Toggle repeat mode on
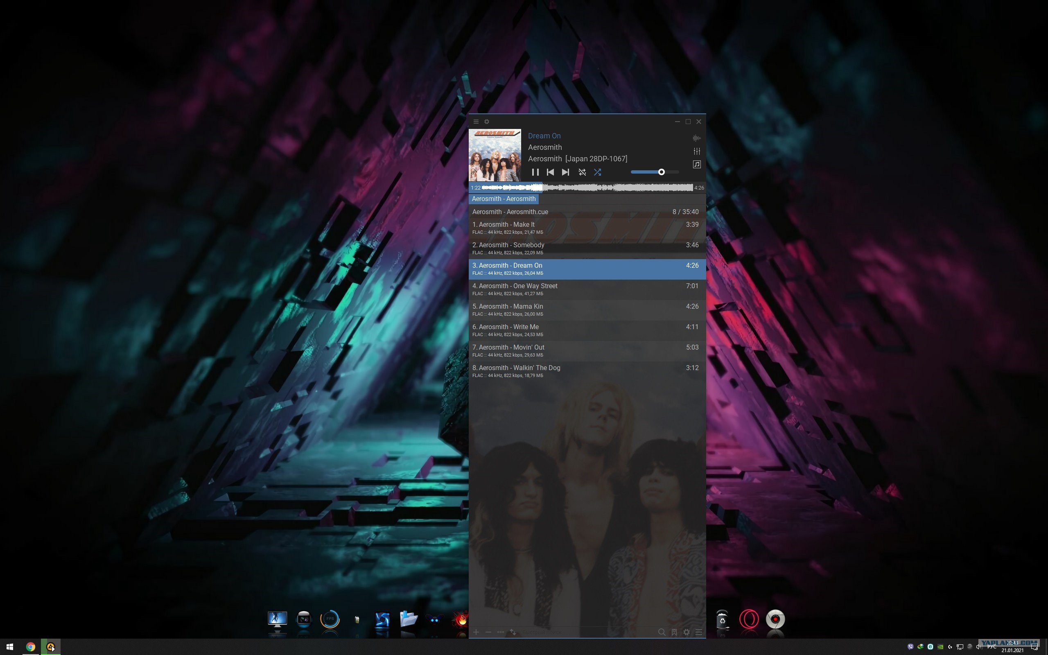The height and width of the screenshot is (655, 1048). (x=582, y=172)
